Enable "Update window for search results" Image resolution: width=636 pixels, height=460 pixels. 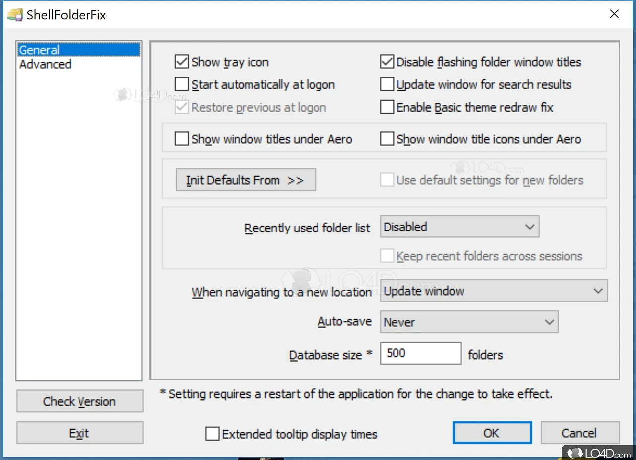click(387, 84)
